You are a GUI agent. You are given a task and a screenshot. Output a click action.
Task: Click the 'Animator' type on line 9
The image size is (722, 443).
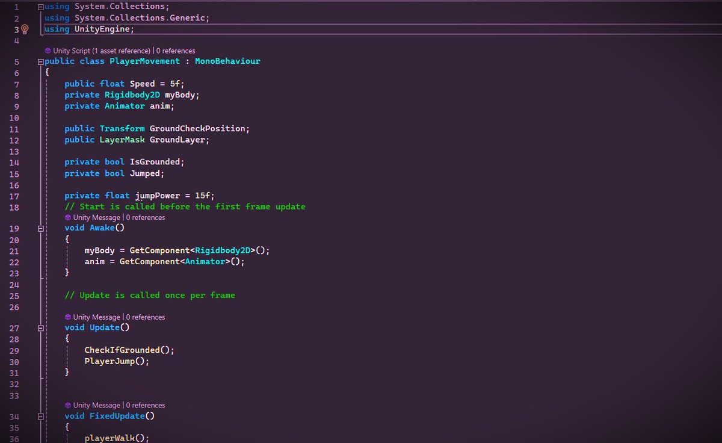[x=125, y=106]
